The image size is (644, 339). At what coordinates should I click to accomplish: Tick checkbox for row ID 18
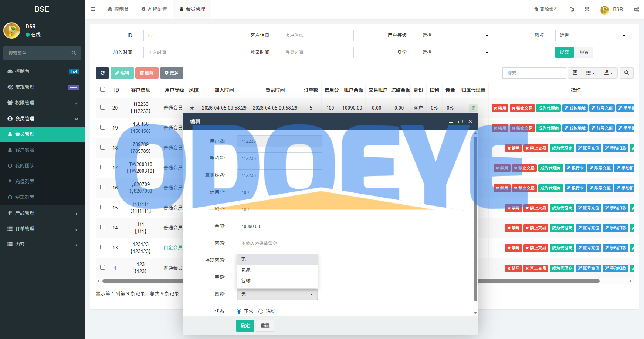tap(103, 147)
